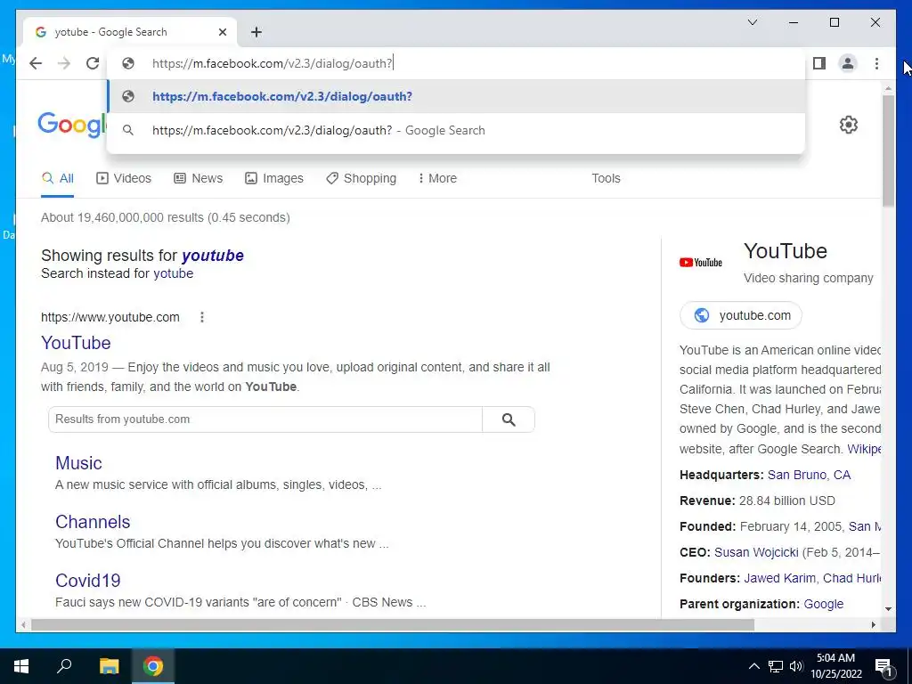Open the San Bruno, CA headquarters link
Image resolution: width=912 pixels, height=684 pixels.
(x=809, y=475)
